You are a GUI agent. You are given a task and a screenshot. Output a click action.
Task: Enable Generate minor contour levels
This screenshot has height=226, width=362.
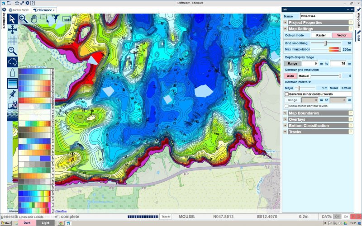(286, 94)
